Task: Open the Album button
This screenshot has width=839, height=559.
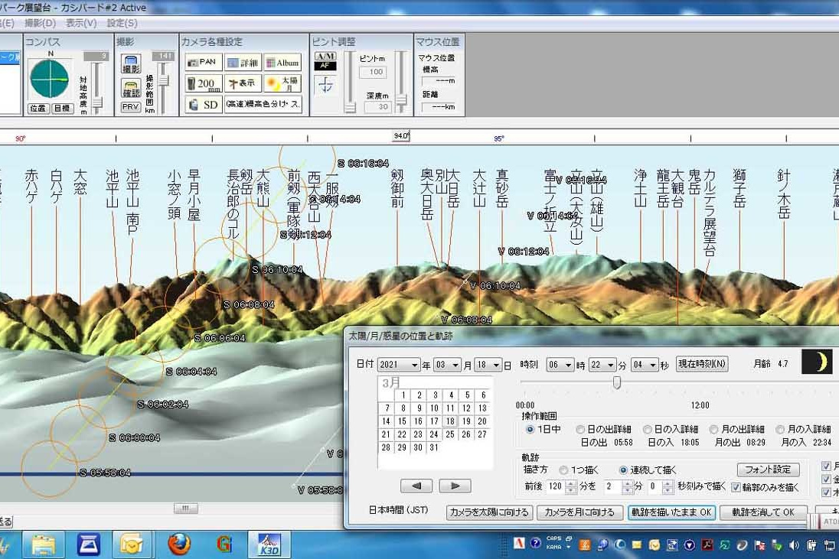Action: pyautogui.click(x=282, y=62)
